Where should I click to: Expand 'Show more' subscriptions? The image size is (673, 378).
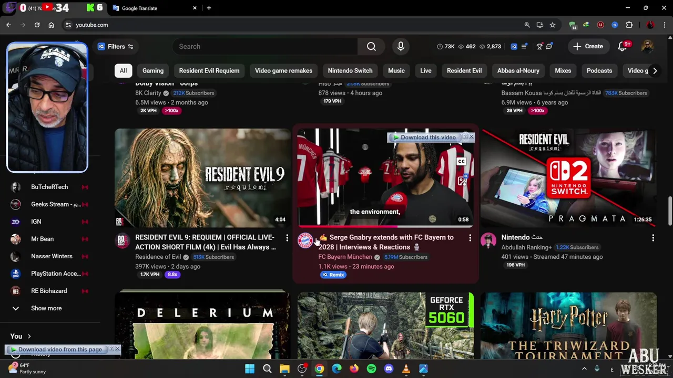point(46,308)
